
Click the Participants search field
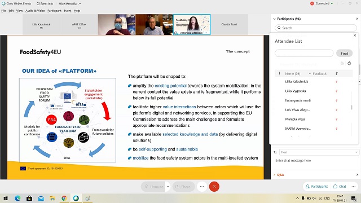316,28
